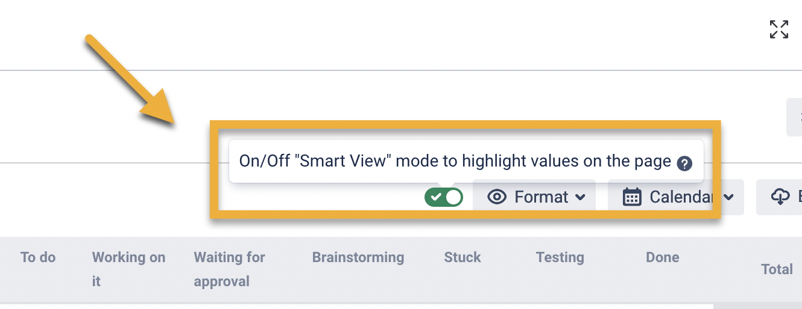Click the Smart View tooltip text
This screenshot has height=309, width=802.
[x=455, y=161]
